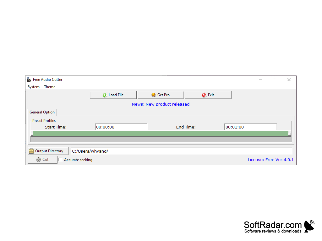The image size is (322, 241).
Task: Click the gray progress bar under the slider
Action: 161,139
